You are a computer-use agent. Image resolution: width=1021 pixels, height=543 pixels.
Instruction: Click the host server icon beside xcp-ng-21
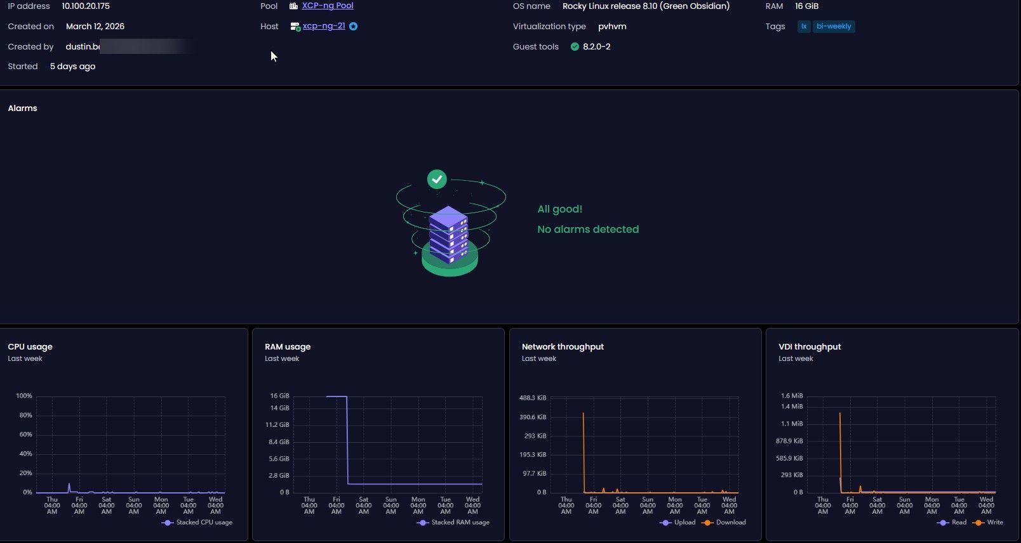click(x=295, y=27)
